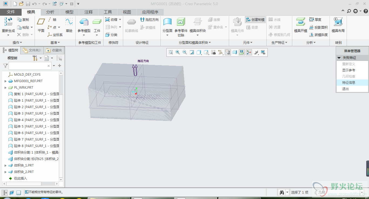Open the 文件 file menu
369x199 pixels.
click(x=11, y=12)
